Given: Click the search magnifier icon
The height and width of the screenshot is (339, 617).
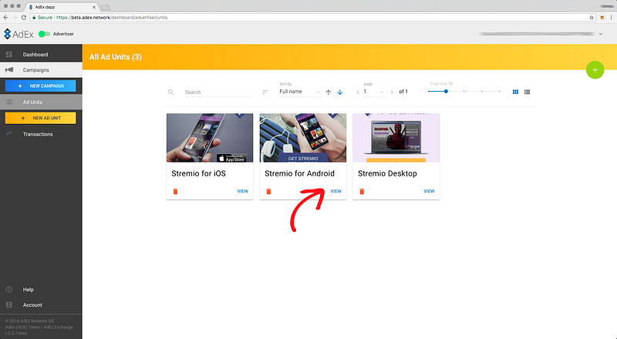Looking at the screenshot, I should pos(170,92).
